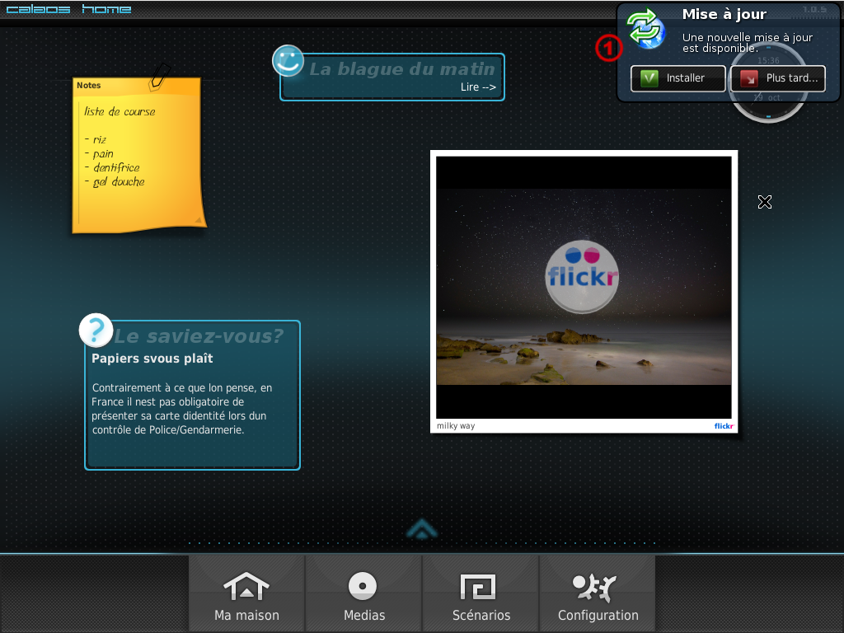The image size is (844, 633).
Task: Select the 'gel douche' note item
Action: pyautogui.click(x=115, y=182)
